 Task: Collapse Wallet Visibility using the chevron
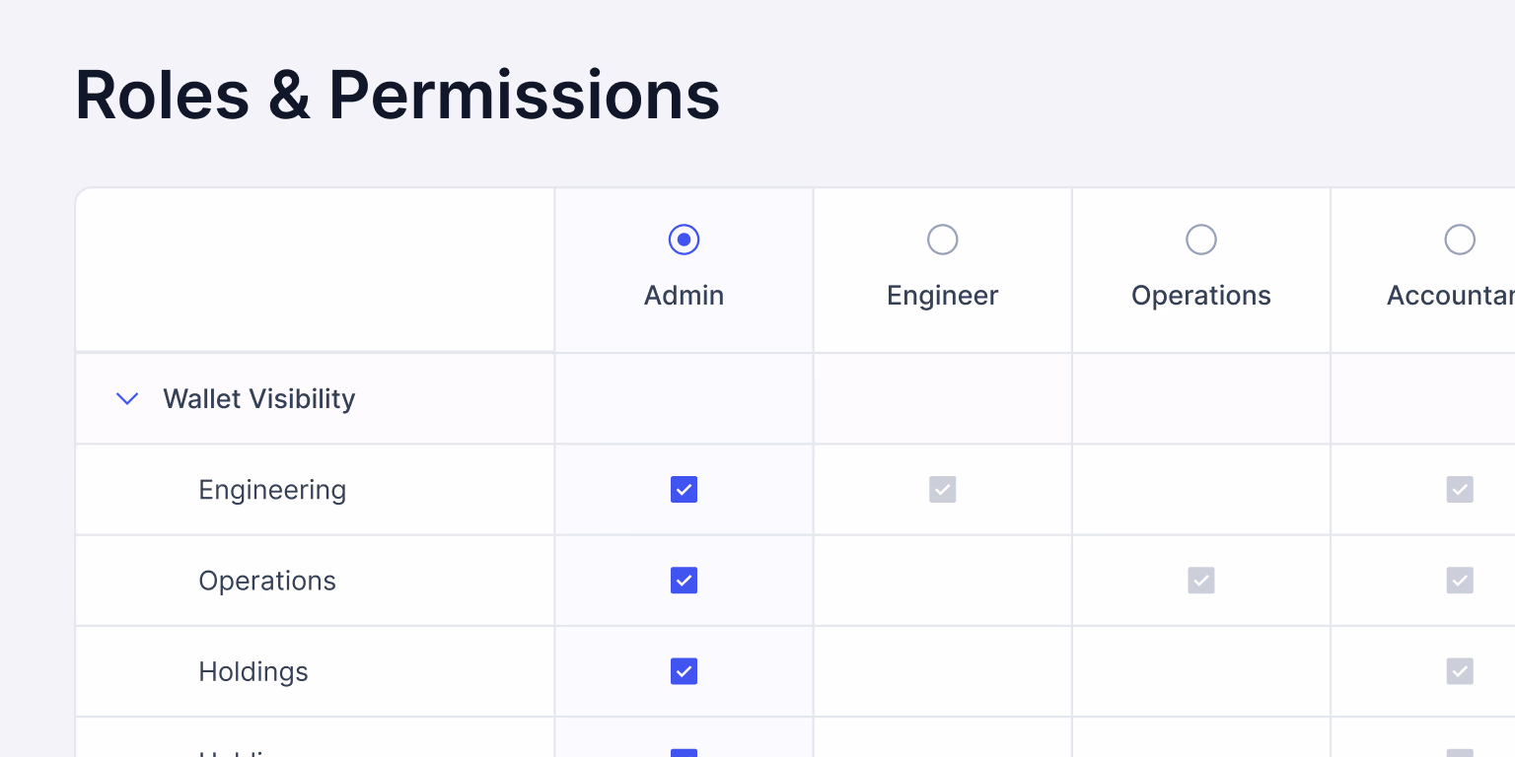127,399
